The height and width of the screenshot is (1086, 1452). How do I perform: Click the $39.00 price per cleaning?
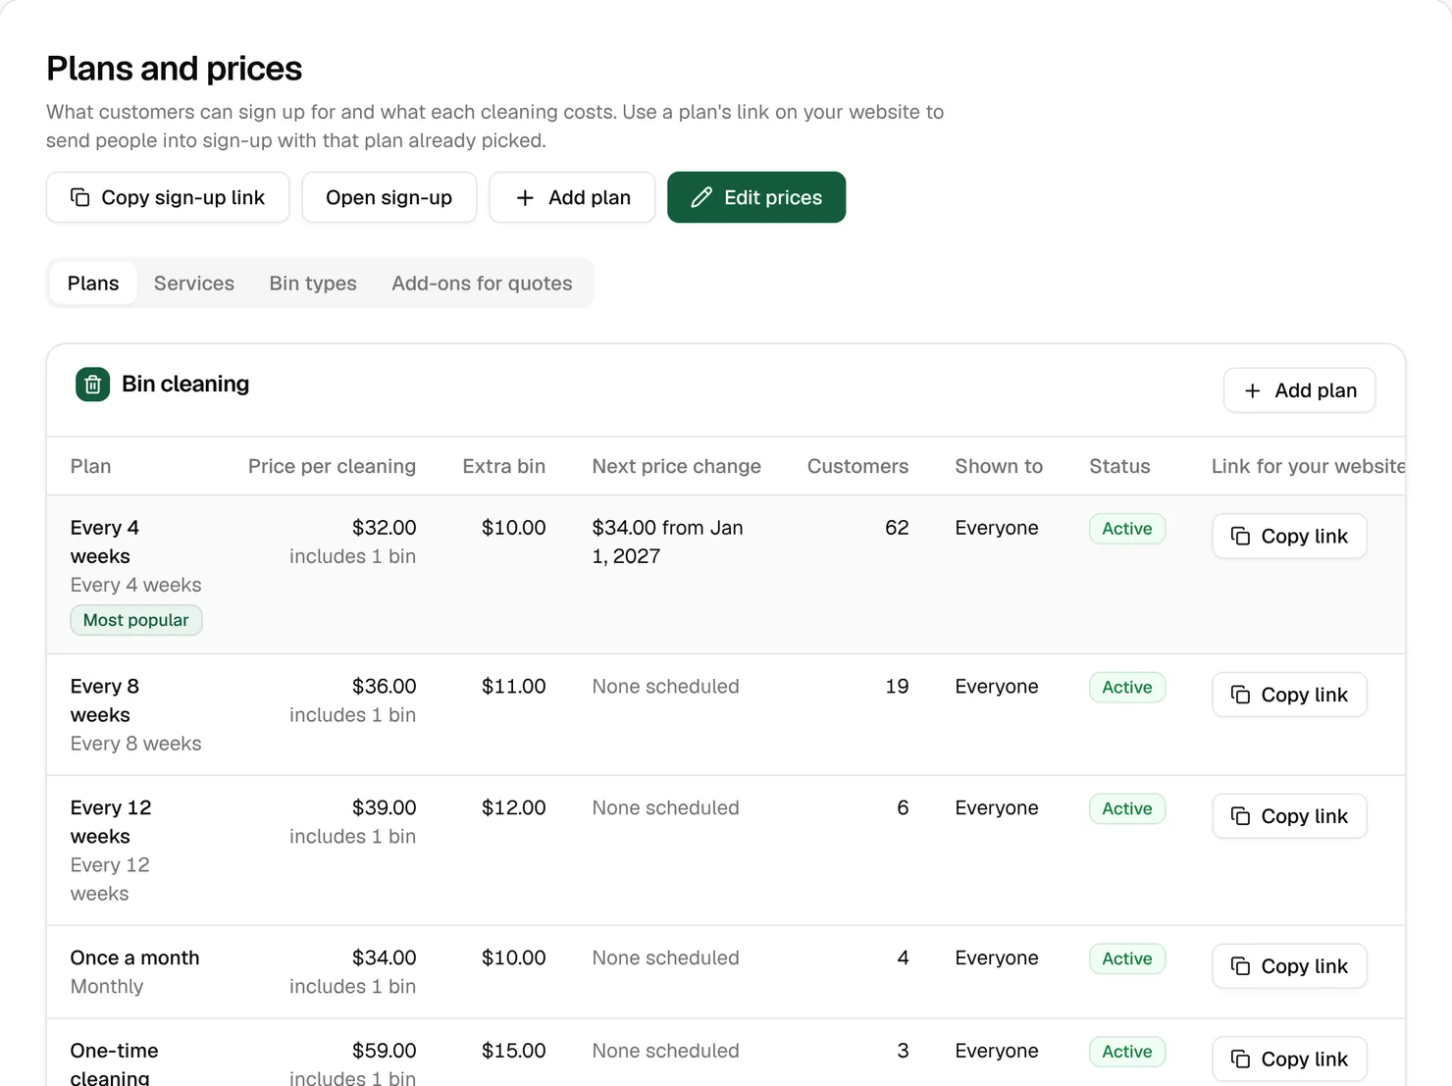coord(384,808)
